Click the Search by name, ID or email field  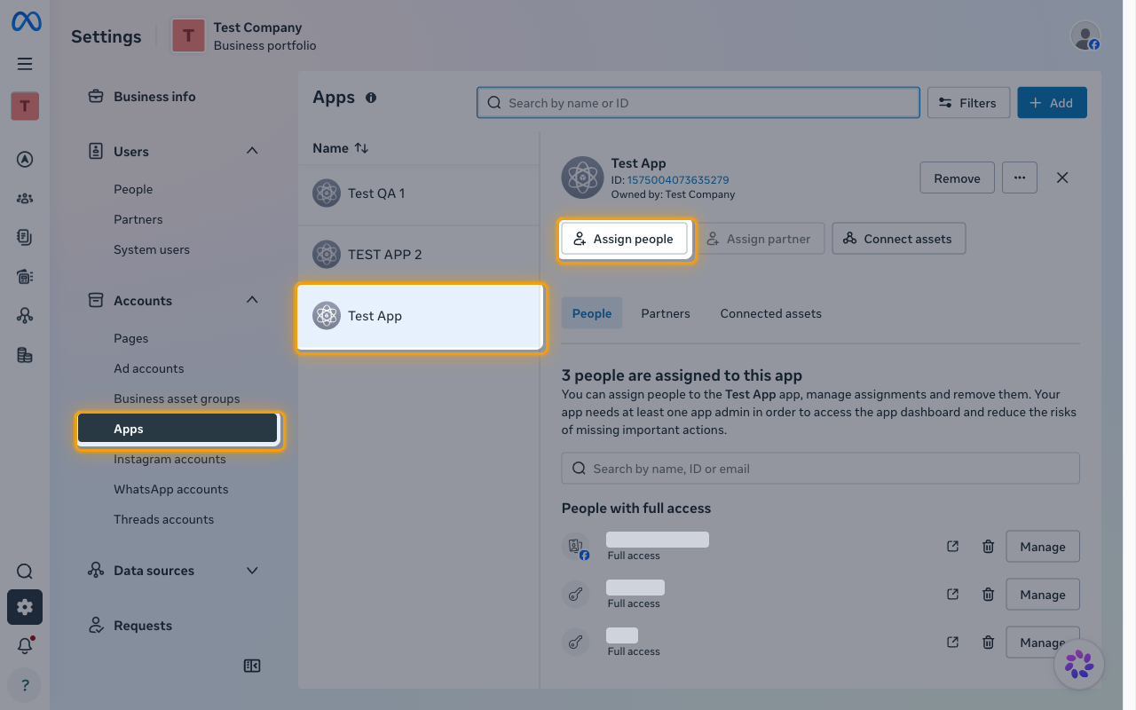tap(821, 469)
